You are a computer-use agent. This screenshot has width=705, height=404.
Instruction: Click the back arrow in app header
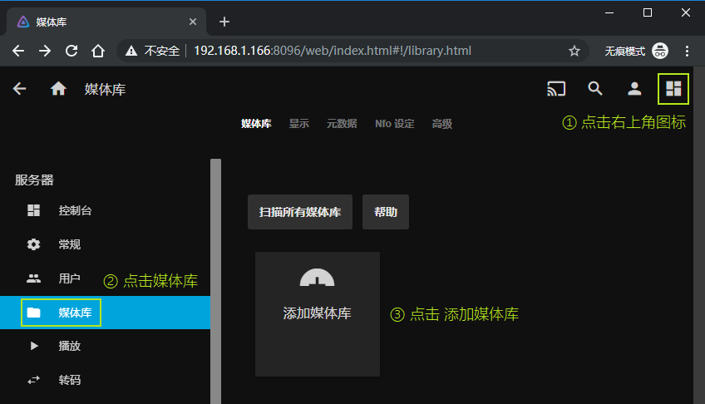point(20,89)
